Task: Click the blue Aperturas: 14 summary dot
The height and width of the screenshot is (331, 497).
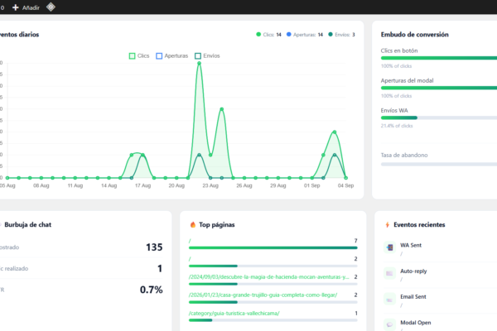Action: (x=289, y=35)
